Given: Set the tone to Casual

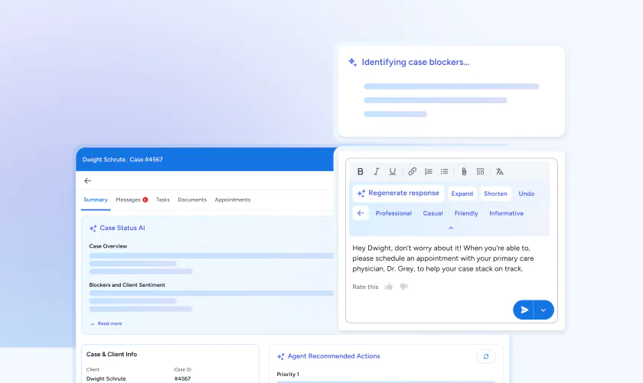Looking at the screenshot, I should [x=432, y=213].
